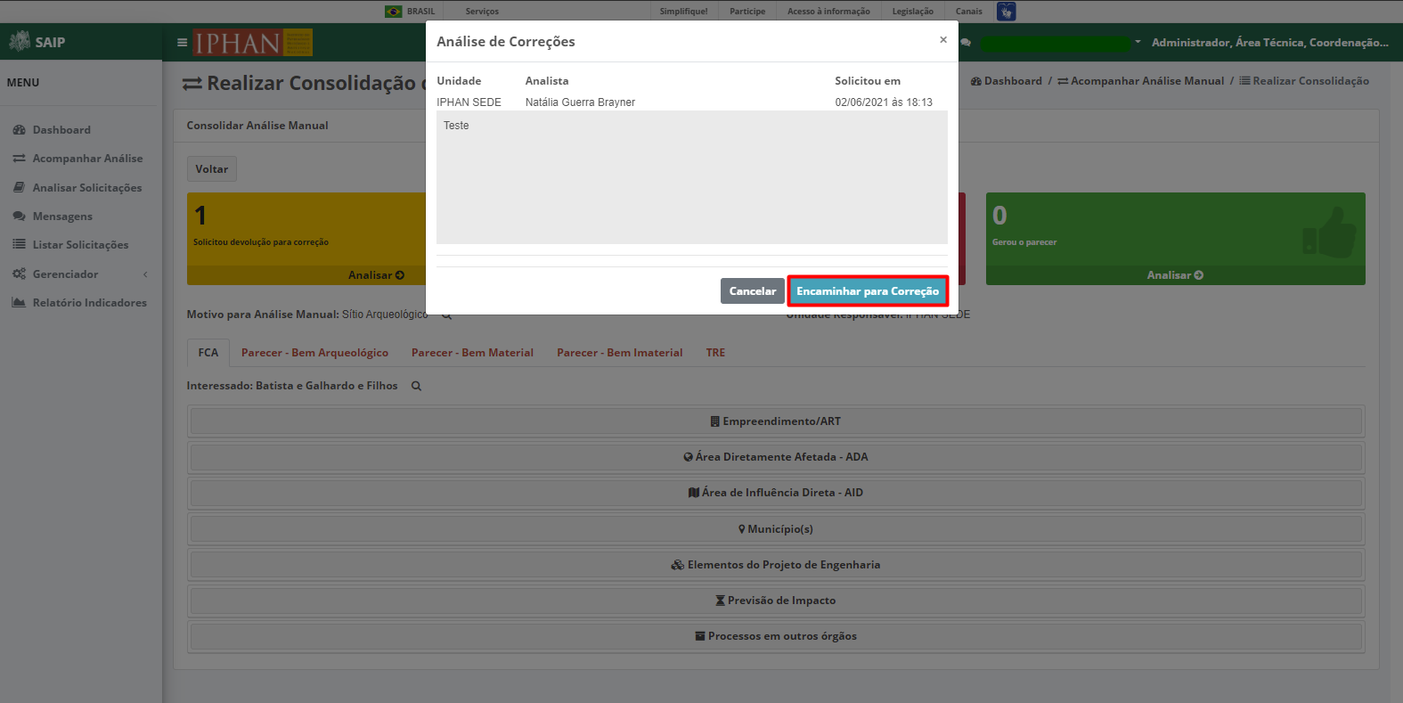Open the user dropdown caret in header

pyautogui.click(x=1138, y=42)
